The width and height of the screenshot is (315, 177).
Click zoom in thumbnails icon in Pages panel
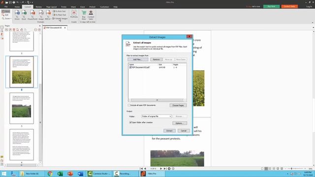point(39,29)
